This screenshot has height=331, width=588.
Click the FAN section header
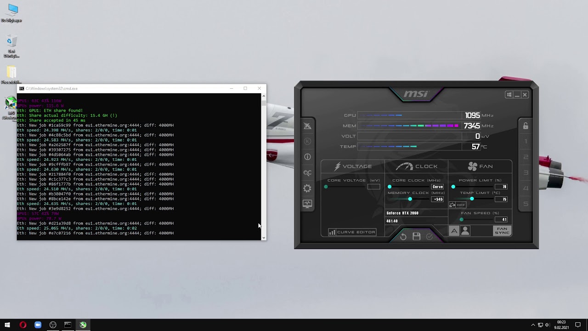481,166
